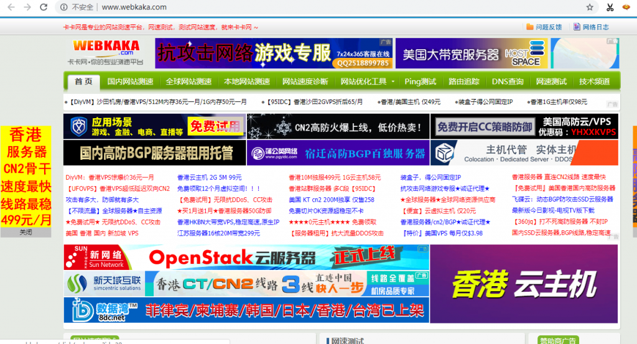Viewport: 637px width, 344px height.
Task: Click the Sun Network OpenStack云服务器 banner
Action: 246,257
